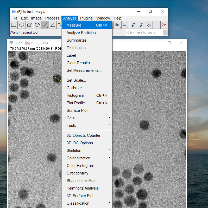The height and width of the screenshot is (208, 208).
Task: Maximize the Cupd3.jpg image window
Action: [x=169, y=43]
